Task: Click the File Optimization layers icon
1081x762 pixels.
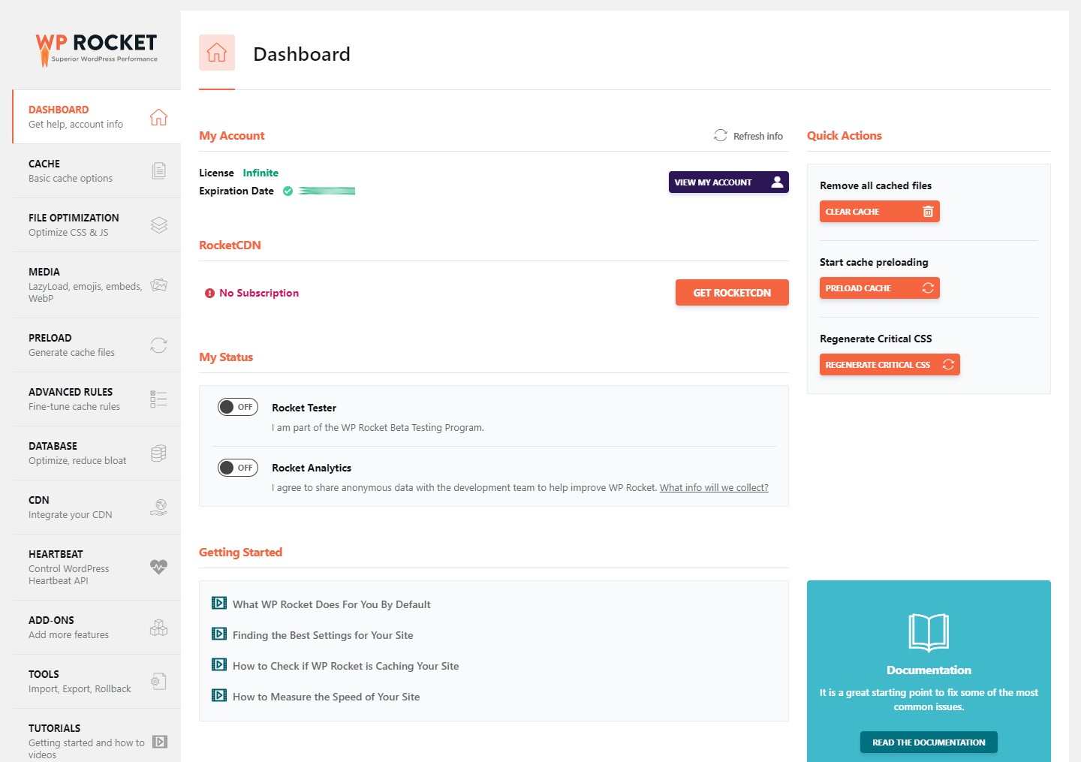Action: point(158,225)
